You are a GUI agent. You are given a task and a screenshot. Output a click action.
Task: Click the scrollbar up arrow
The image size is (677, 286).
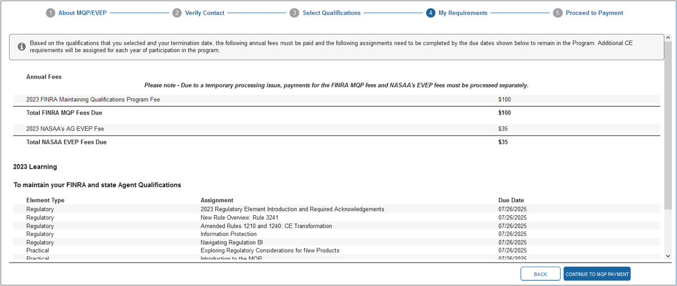[668, 38]
